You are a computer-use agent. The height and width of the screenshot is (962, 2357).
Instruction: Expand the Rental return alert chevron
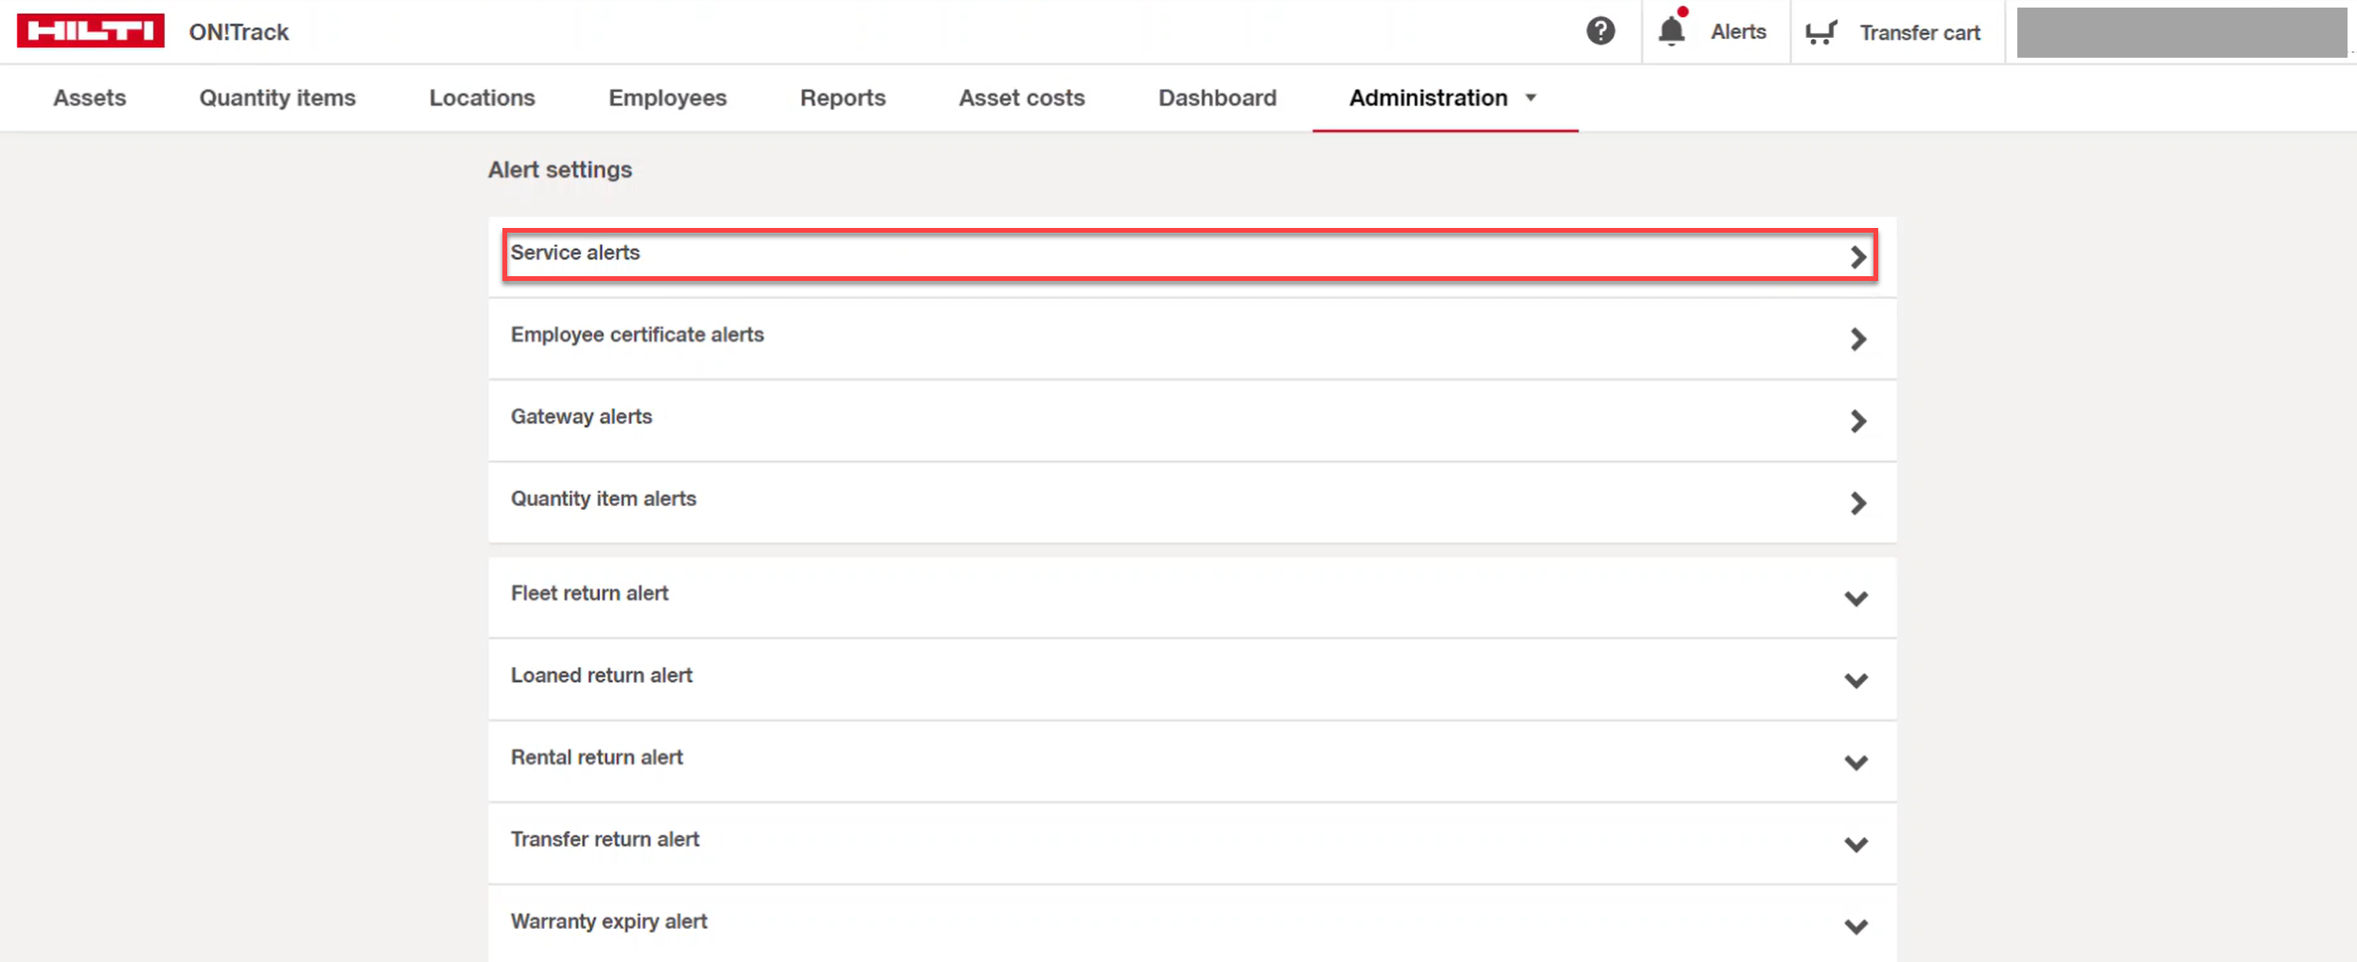click(1856, 762)
